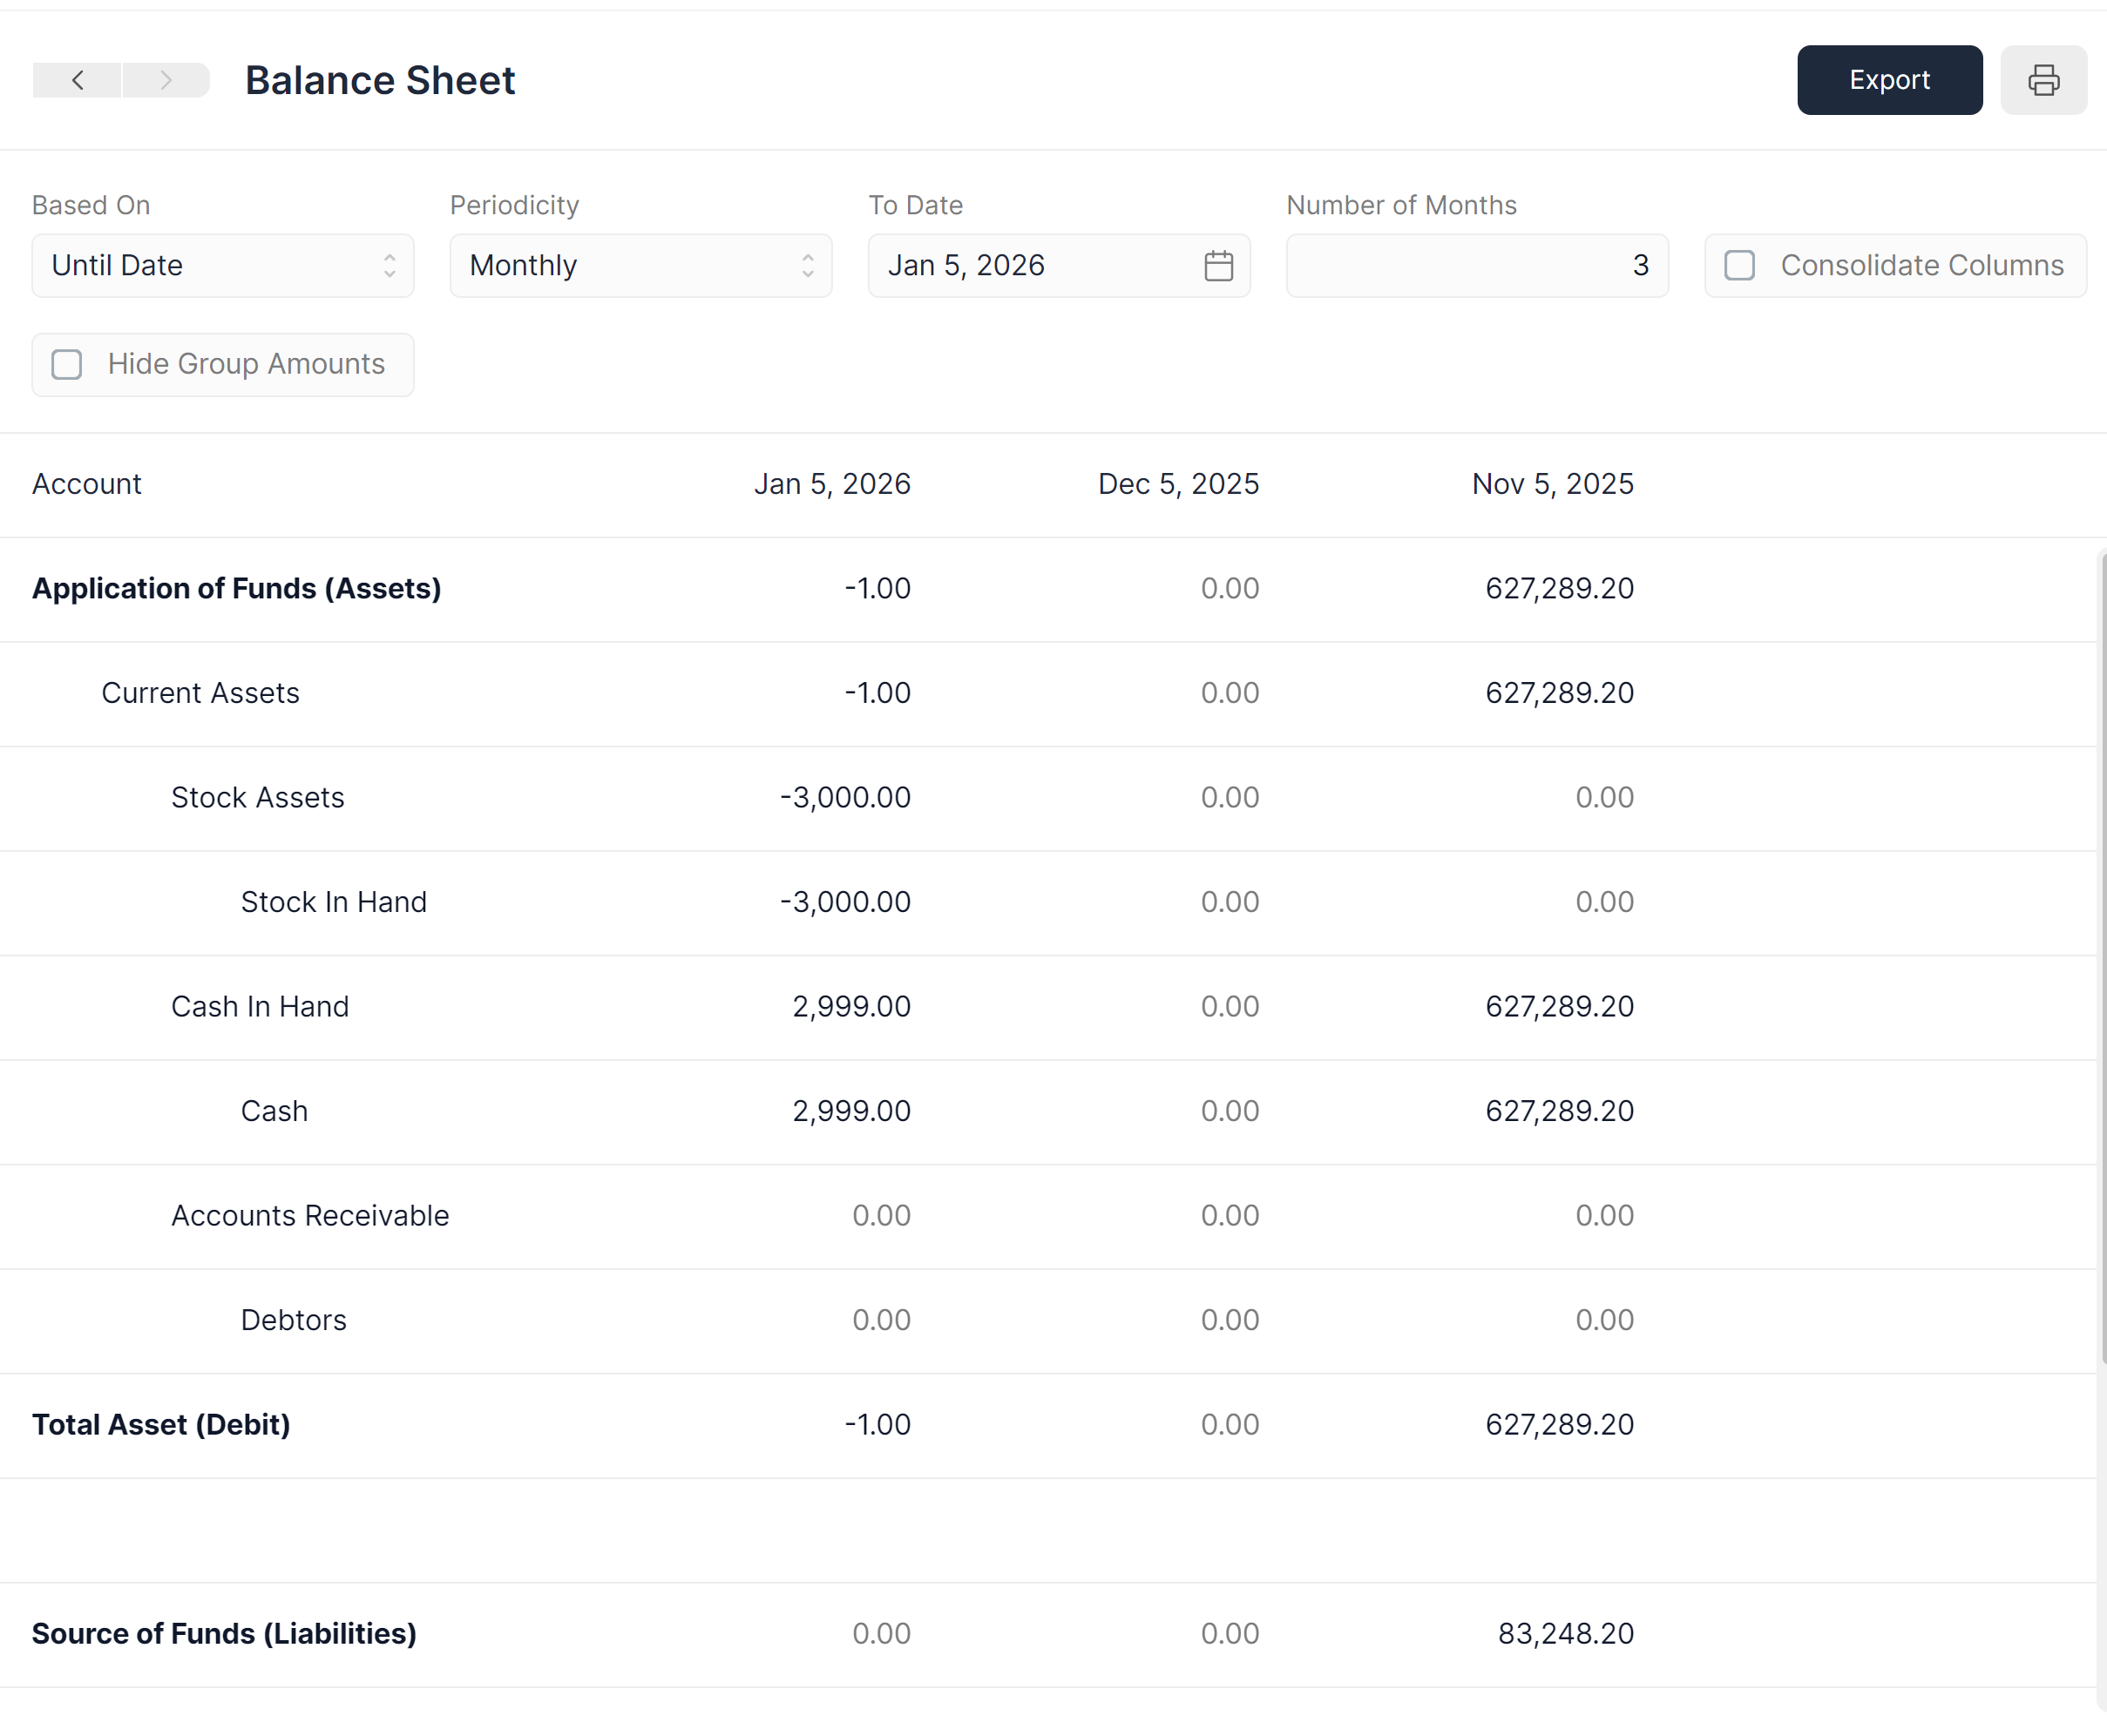Viewport: 2107px width, 1736px height.
Task: Select the Stock In Hand row
Action: click(x=333, y=901)
